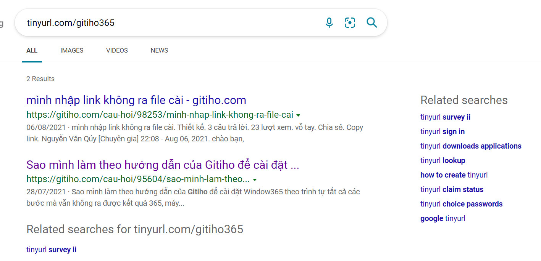Click the snippet text dated 06/08/2021
This screenshot has width=541, height=261.
(x=195, y=133)
